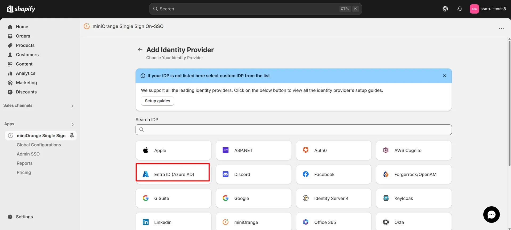This screenshot has height=230, width=511.
Task: Click the Facebook logo icon
Action: [306, 174]
